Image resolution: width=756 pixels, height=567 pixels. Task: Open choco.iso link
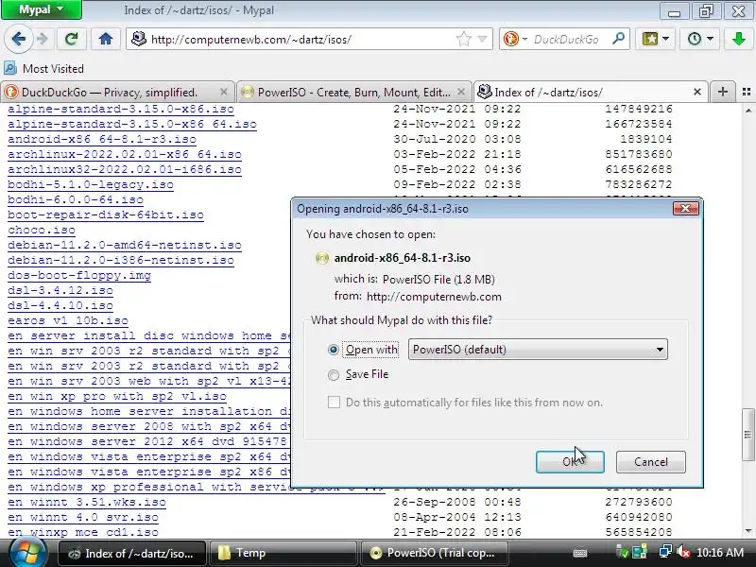coord(42,230)
